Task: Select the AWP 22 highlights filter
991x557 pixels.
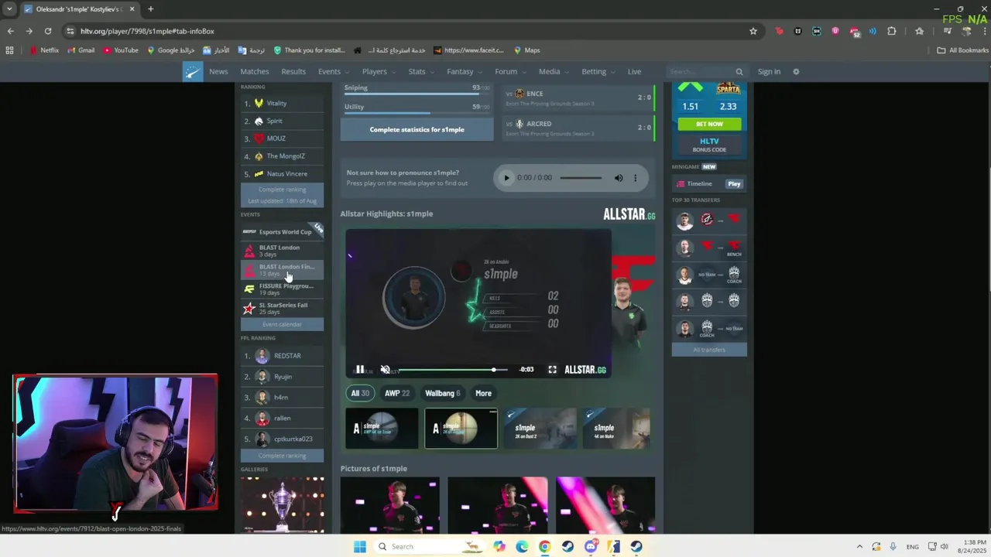Action: [397, 394]
